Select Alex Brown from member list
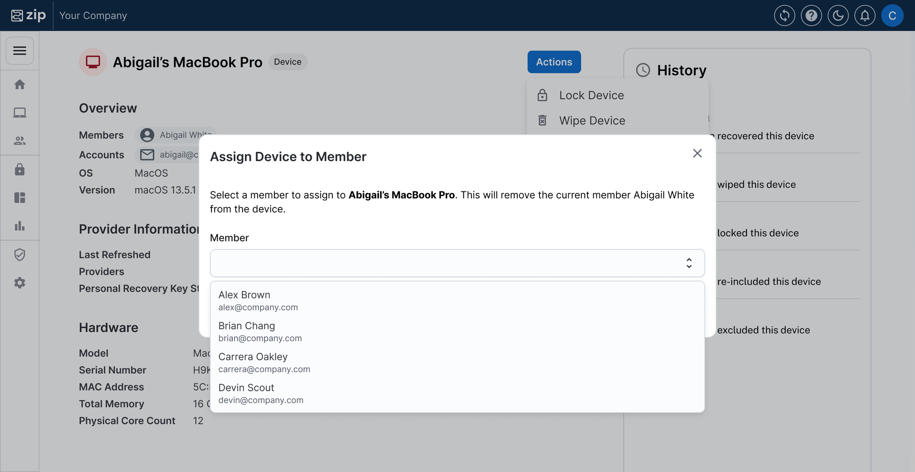The height and width of the screenshot is (472, 915). [244, 300]
